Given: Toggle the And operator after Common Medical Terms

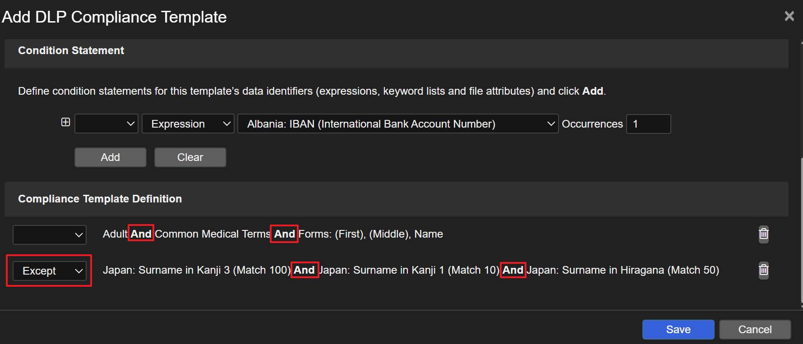Looking at the screenshot, I should tap(284, 234).
